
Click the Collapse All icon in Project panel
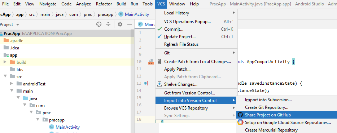coord(108,24)
